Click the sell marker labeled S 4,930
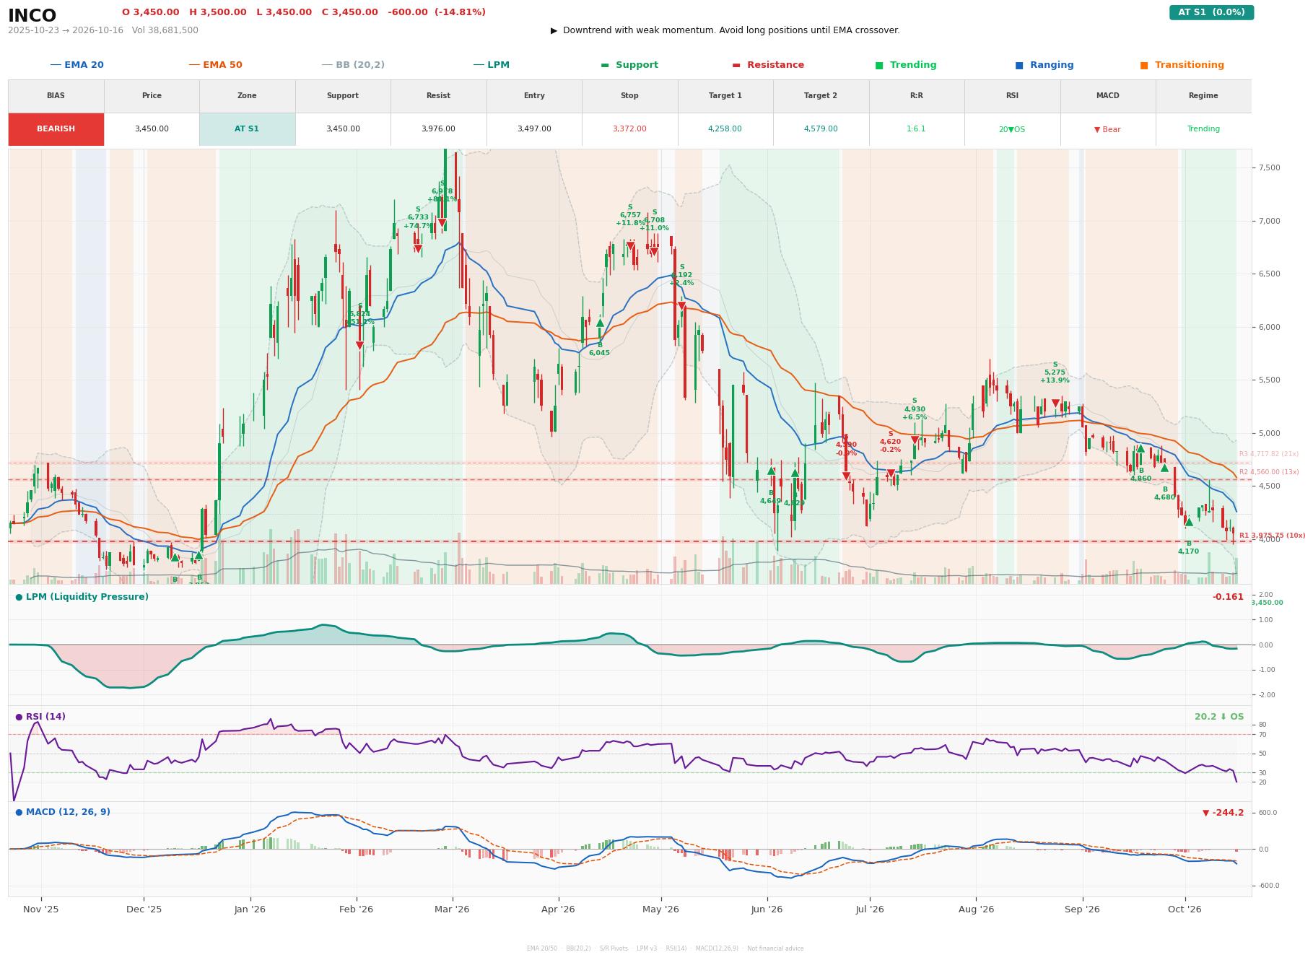The image size is (1313, 960). pyautogui.click(x=915, y=440)
